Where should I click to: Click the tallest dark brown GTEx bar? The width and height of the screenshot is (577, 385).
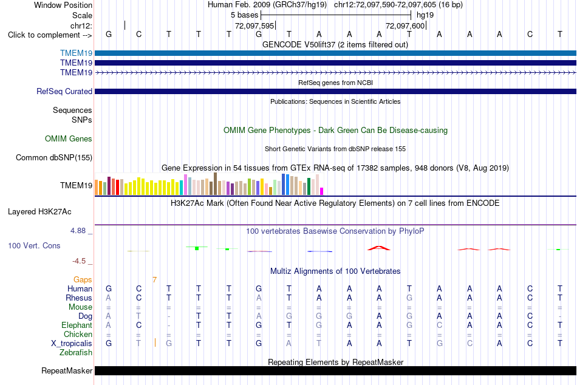point(215,183)
